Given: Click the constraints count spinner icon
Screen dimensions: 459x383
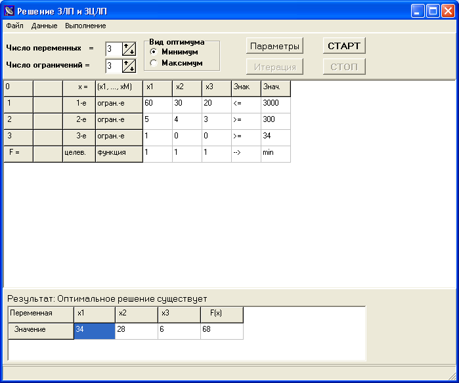Looking at the screenshot, I should click(x=129, y=66).
